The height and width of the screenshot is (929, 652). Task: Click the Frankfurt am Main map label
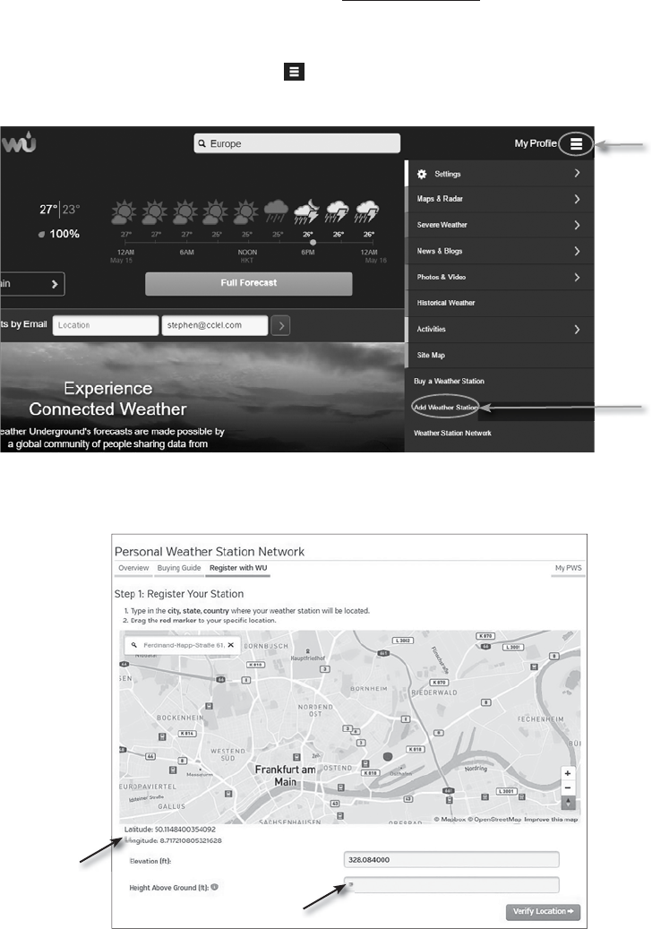click(x=286, y=776)
